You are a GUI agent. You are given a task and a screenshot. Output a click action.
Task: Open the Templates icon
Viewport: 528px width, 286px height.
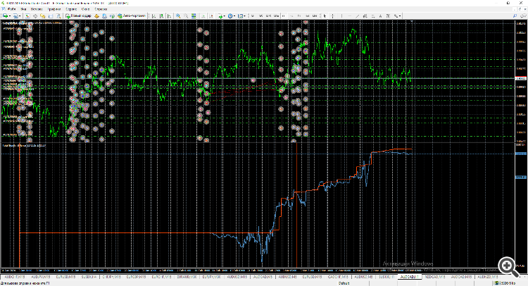click(240, 15)
